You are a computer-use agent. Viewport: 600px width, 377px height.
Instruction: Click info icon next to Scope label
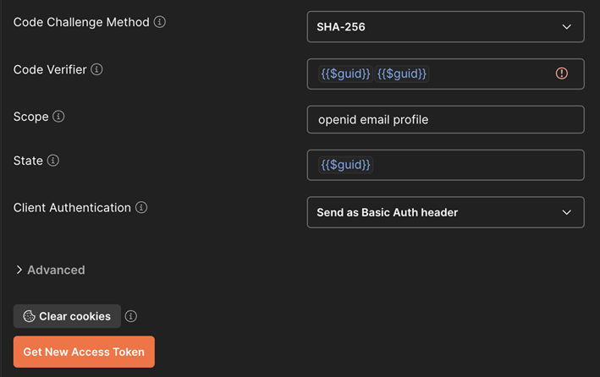[58, 117]
